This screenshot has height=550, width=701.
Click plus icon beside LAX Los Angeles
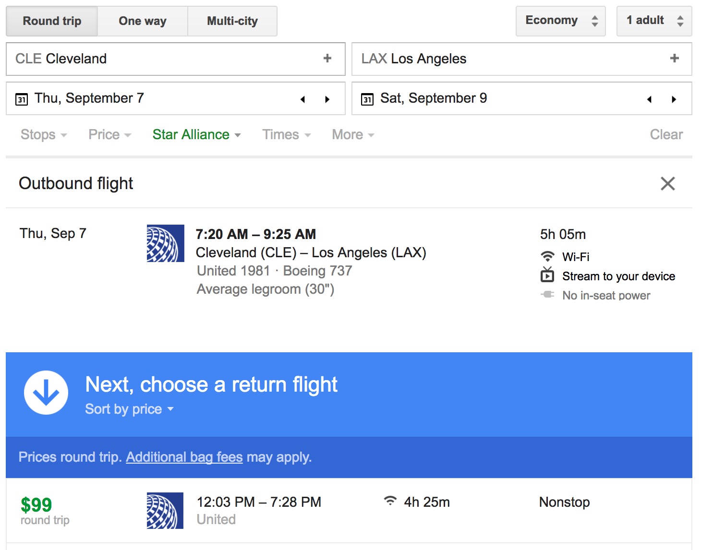coord(674,59)
